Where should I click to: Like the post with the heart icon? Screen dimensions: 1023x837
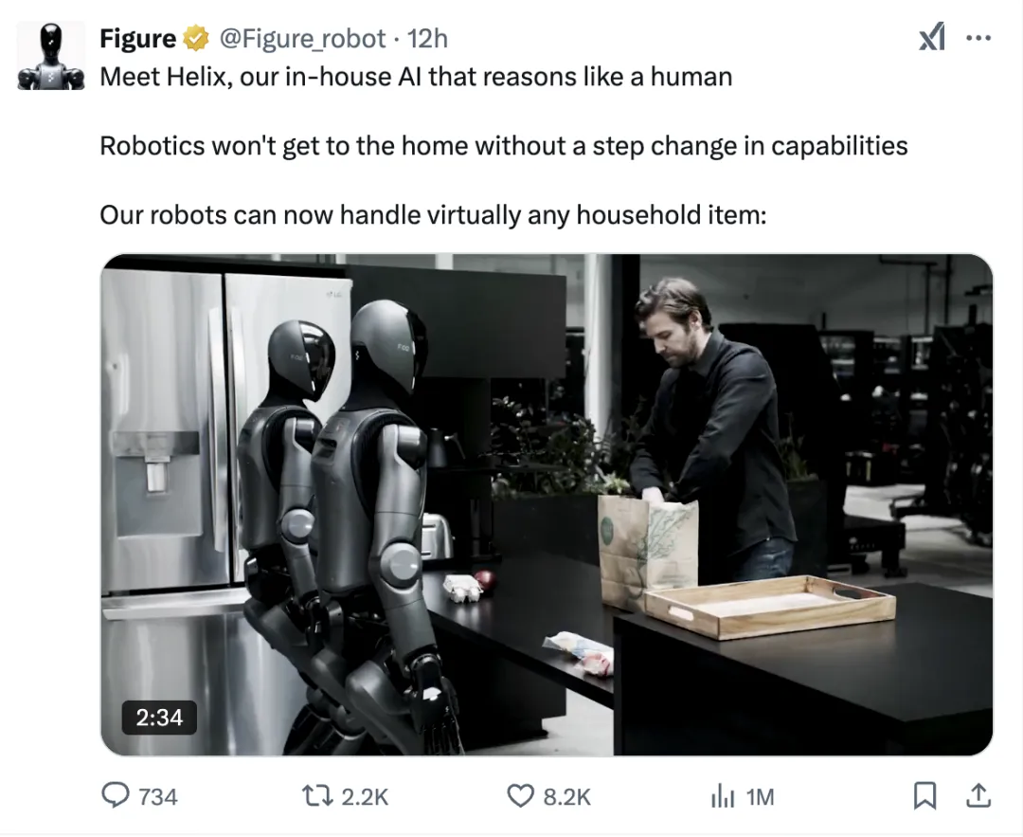tap(520, 796)
